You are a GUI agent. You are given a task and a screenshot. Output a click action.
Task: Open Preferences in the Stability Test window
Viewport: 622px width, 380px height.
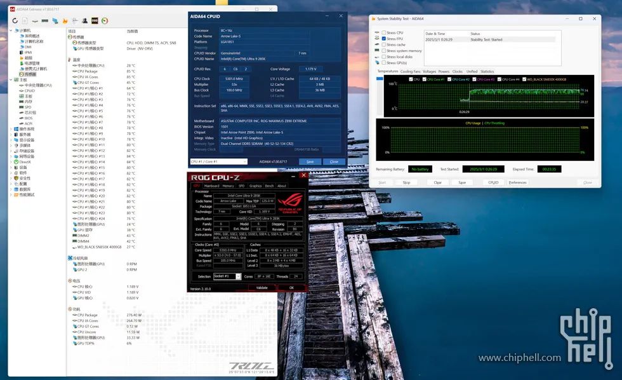(x=518, y=182)
